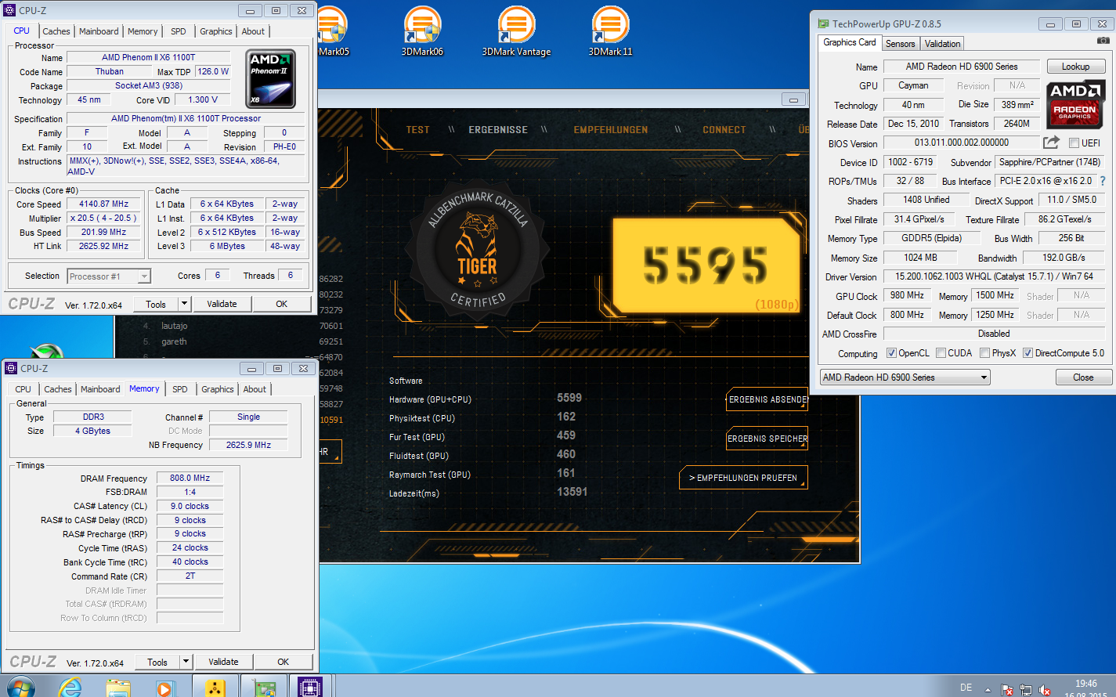Screen dimensions: 1116x697
Task: Show hidden tray icons arrow
Action: pos(988,690)
